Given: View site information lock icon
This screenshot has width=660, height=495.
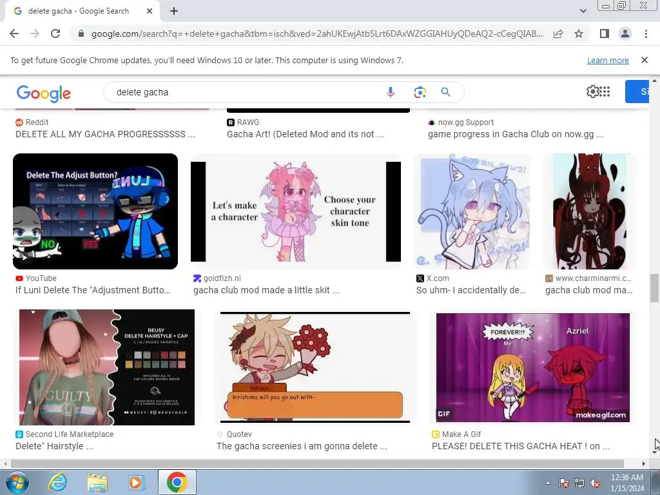Looking at the screenshot, I should coord(81,34).
